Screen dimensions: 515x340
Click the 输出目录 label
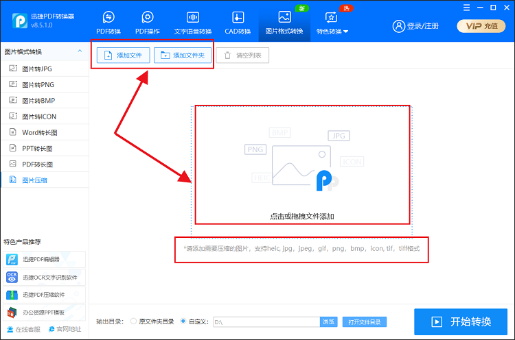pyautogui.click(x=110, y=321)
